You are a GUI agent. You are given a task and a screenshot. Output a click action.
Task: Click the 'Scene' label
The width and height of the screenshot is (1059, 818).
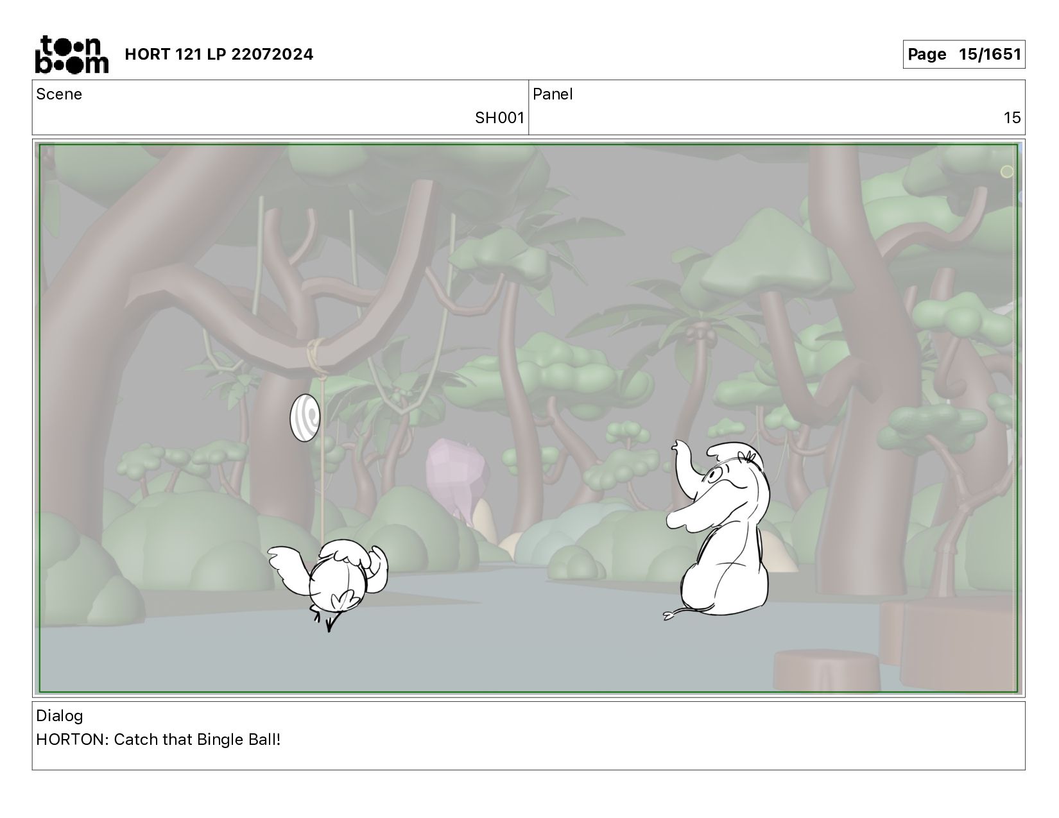click(x=59, y=94)
